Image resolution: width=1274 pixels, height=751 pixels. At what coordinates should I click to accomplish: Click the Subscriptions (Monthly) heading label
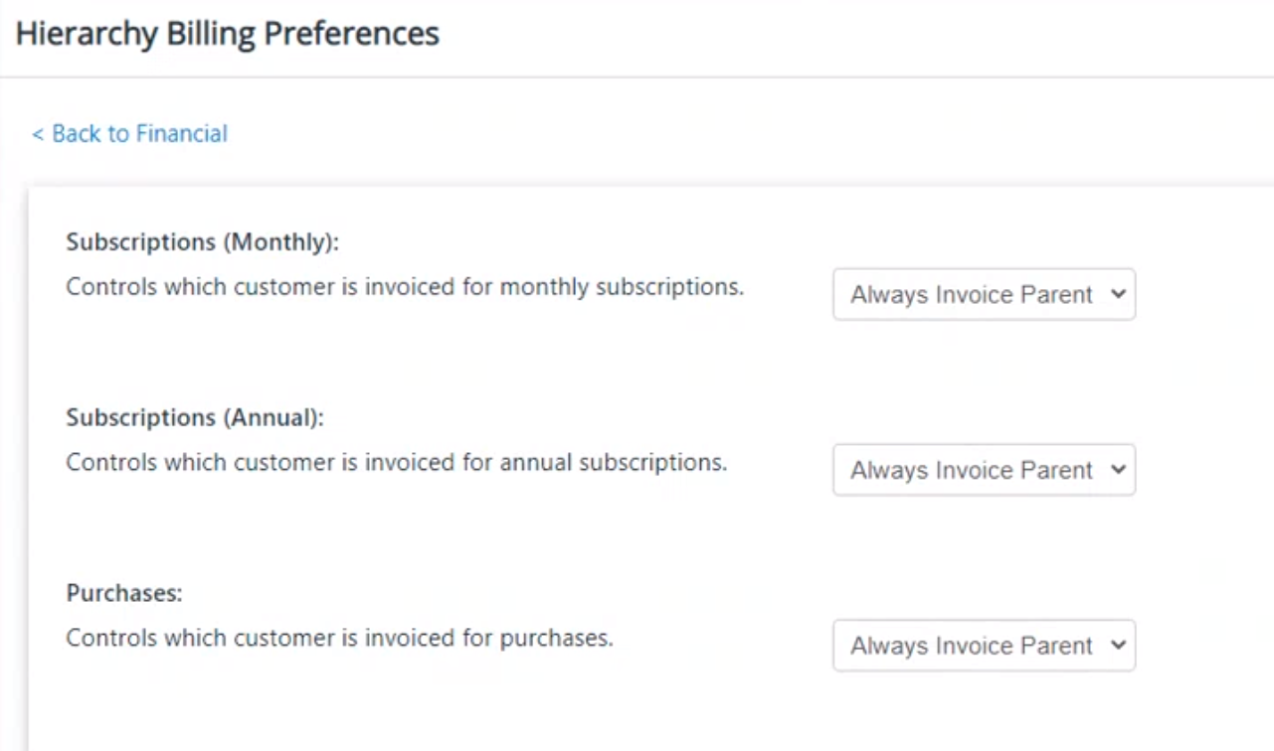(203, 242)
